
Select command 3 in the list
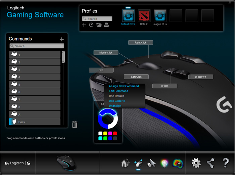(x=35, y=70)
